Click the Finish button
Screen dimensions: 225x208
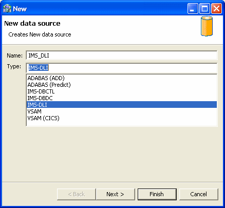coord(157,194)
